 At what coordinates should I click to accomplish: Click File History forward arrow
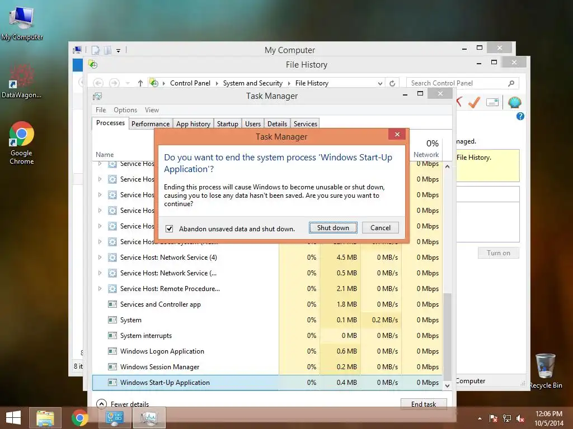114,83
